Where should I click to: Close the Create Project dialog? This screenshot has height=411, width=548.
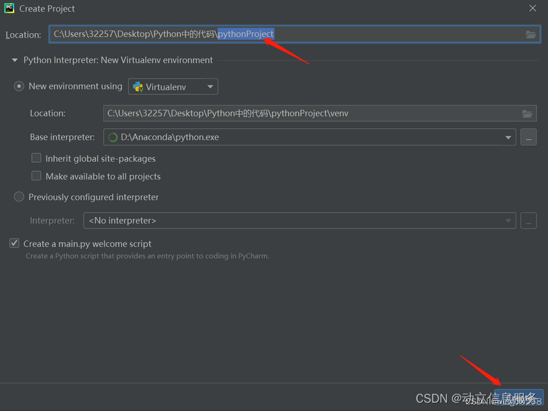pos(532,8)
